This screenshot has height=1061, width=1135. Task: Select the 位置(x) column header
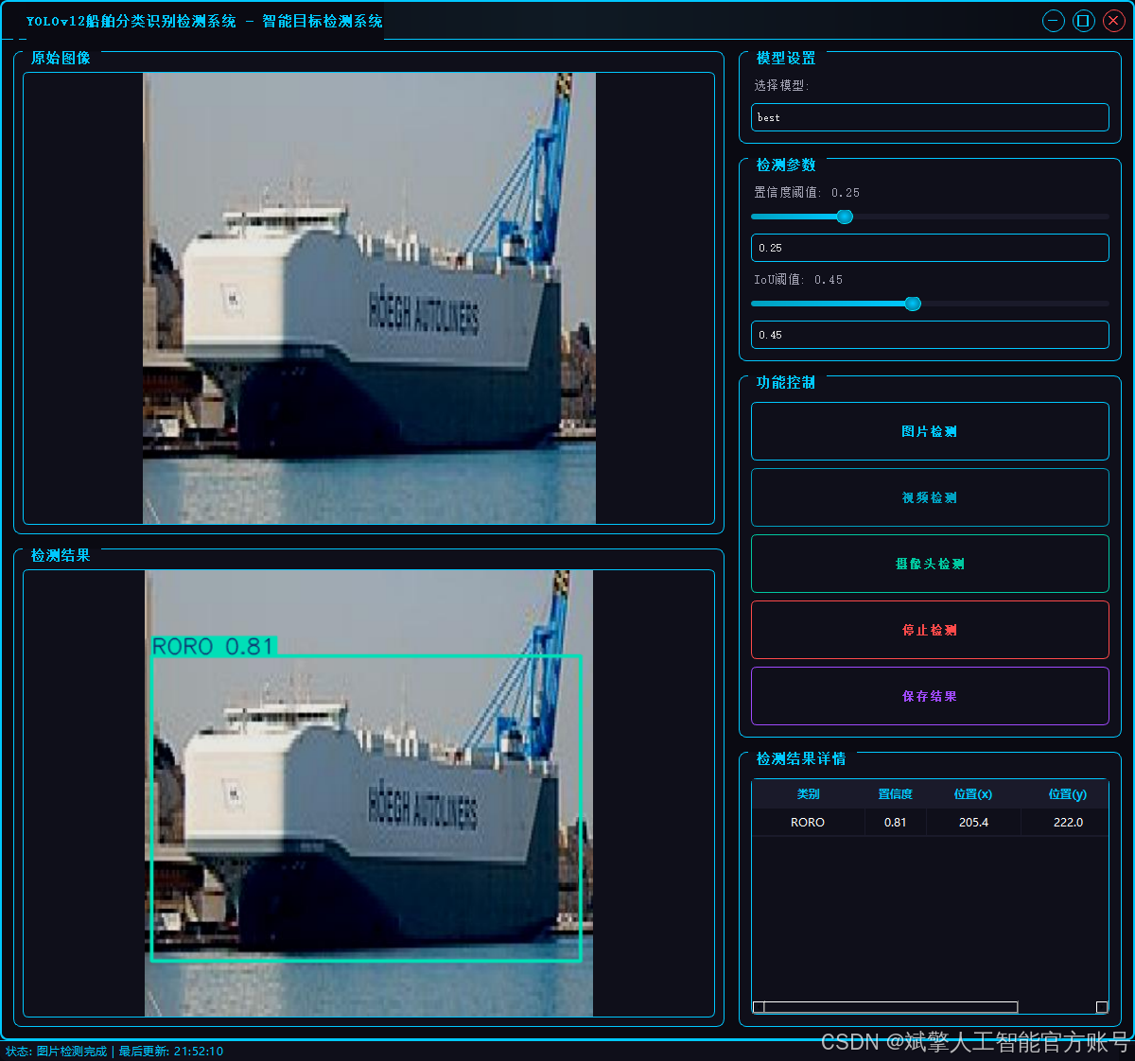point(973,794)
